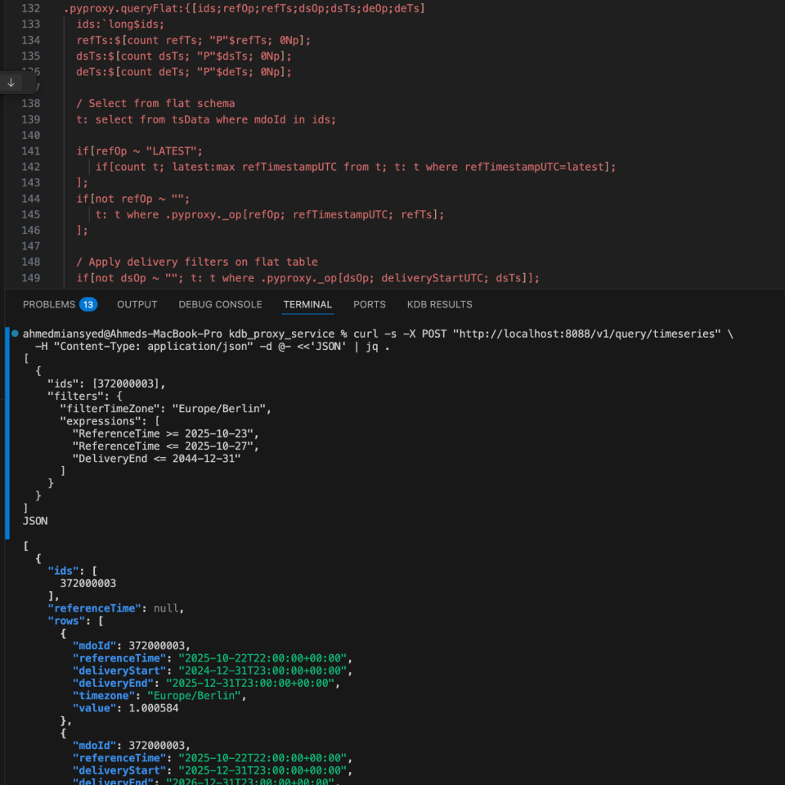Screen dimensions: 785x785
Task: Open the PORTS tab
Action: pyautogui.click(x=370, y=304)
